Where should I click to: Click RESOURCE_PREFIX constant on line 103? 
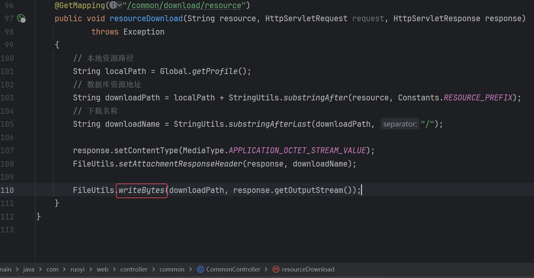click(x=478, y=98)
